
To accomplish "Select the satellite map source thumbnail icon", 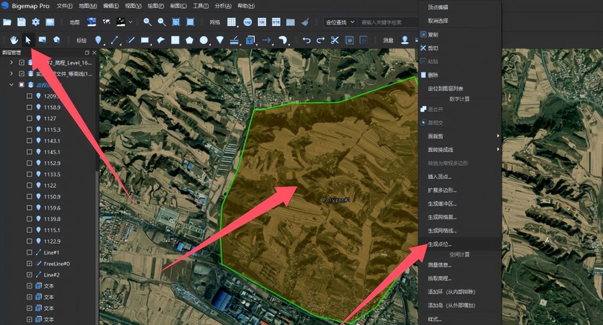I will click(92, 22).
